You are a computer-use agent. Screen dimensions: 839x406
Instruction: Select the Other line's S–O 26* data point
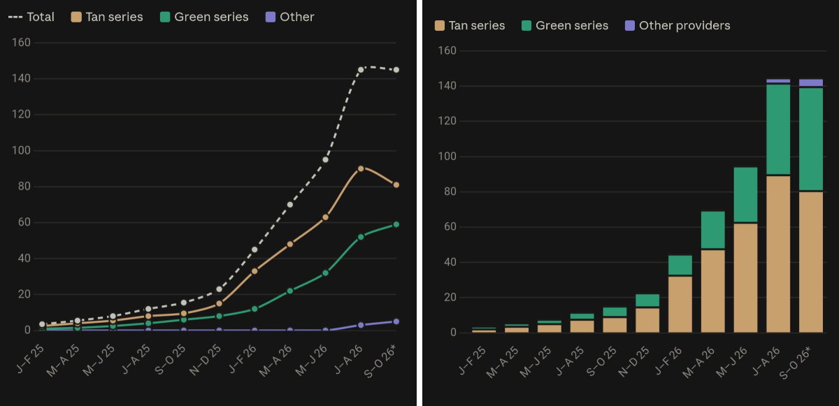396,321
